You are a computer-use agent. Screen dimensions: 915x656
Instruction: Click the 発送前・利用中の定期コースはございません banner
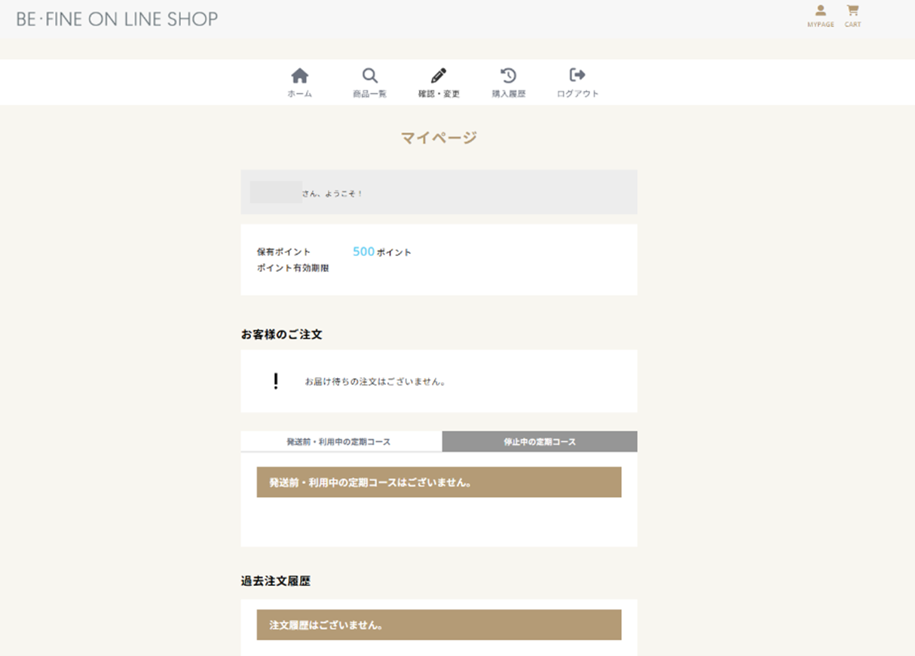click(439, 482)
